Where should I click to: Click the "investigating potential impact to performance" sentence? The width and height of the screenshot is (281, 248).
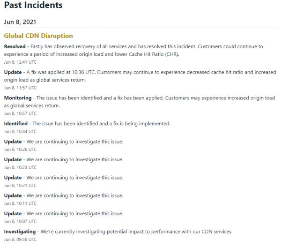[x=136, y=232]
